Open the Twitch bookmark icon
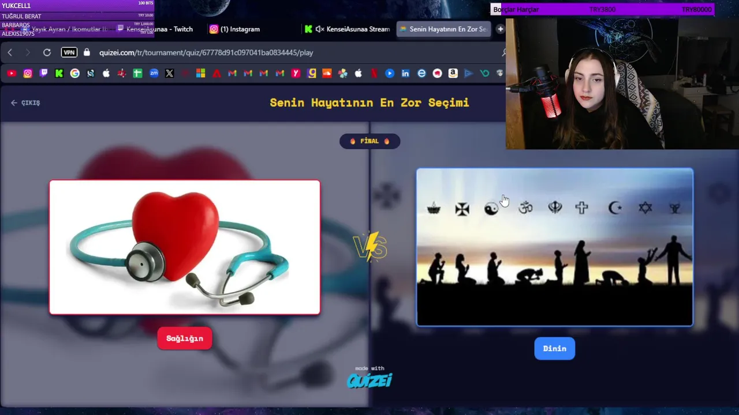The width and height of the screenshot is (739, 415). [x=43, y=73]
